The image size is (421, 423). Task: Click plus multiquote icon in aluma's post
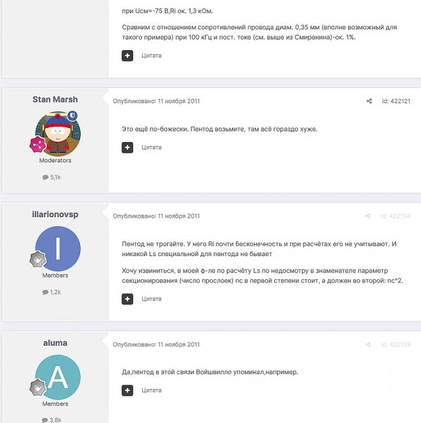coord(128,390)
